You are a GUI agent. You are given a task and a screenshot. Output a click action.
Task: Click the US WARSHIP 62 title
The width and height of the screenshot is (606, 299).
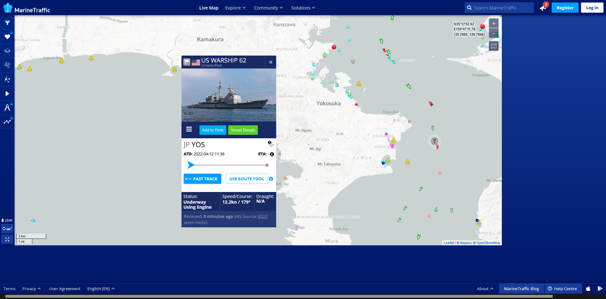point(224,60)
